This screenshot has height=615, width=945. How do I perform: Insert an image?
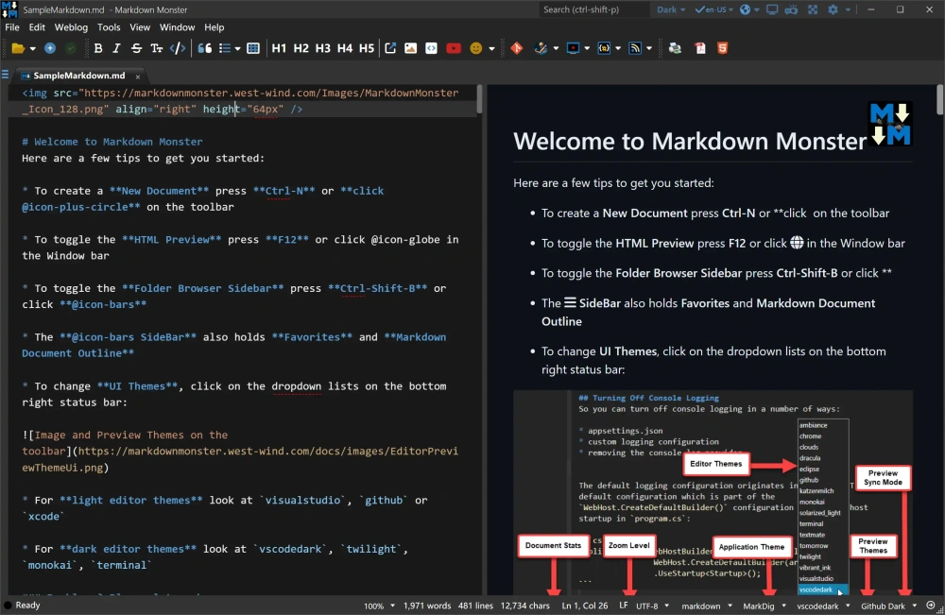[410, 48]
